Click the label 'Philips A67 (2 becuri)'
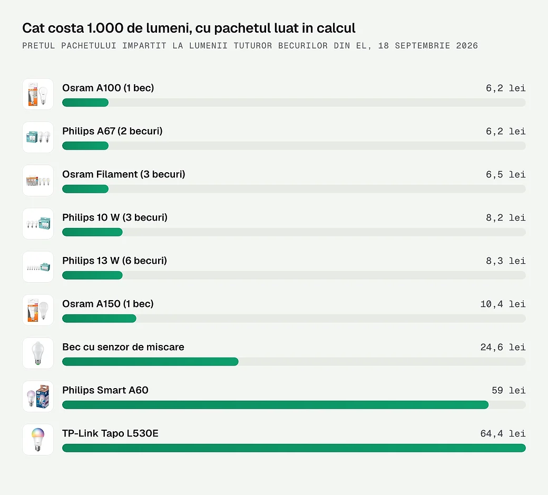 point(112,131)
